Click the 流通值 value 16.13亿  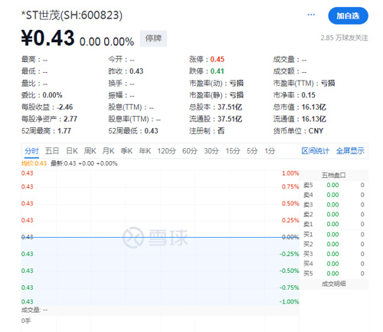314,119
